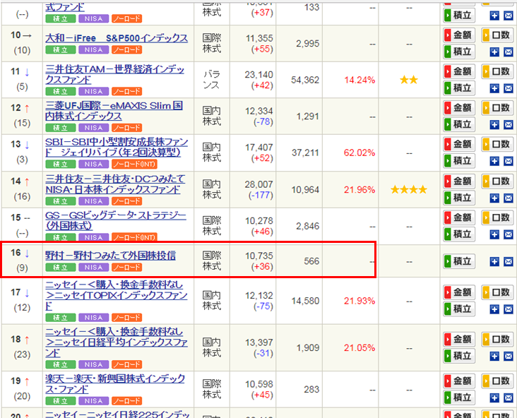The width and height of the screenshot is (517, 418).
Task: Click 積立 button for 三井住友・DCつみたてNISA fund
Action: [x=459, y=198]
